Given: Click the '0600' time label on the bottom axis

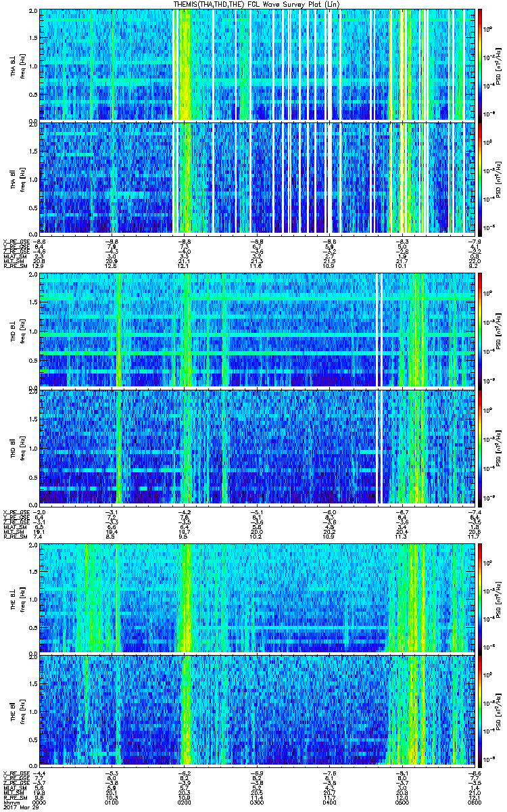Looking at the screenshot, I should [474, 801].
